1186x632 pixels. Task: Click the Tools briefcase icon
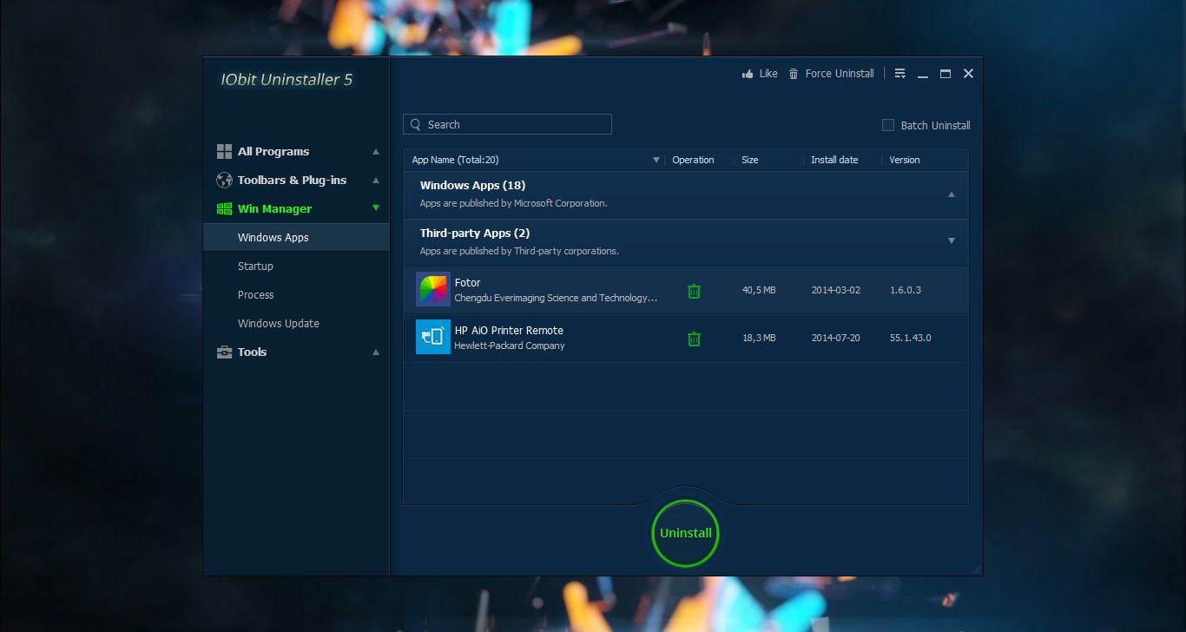coord(224,352)
